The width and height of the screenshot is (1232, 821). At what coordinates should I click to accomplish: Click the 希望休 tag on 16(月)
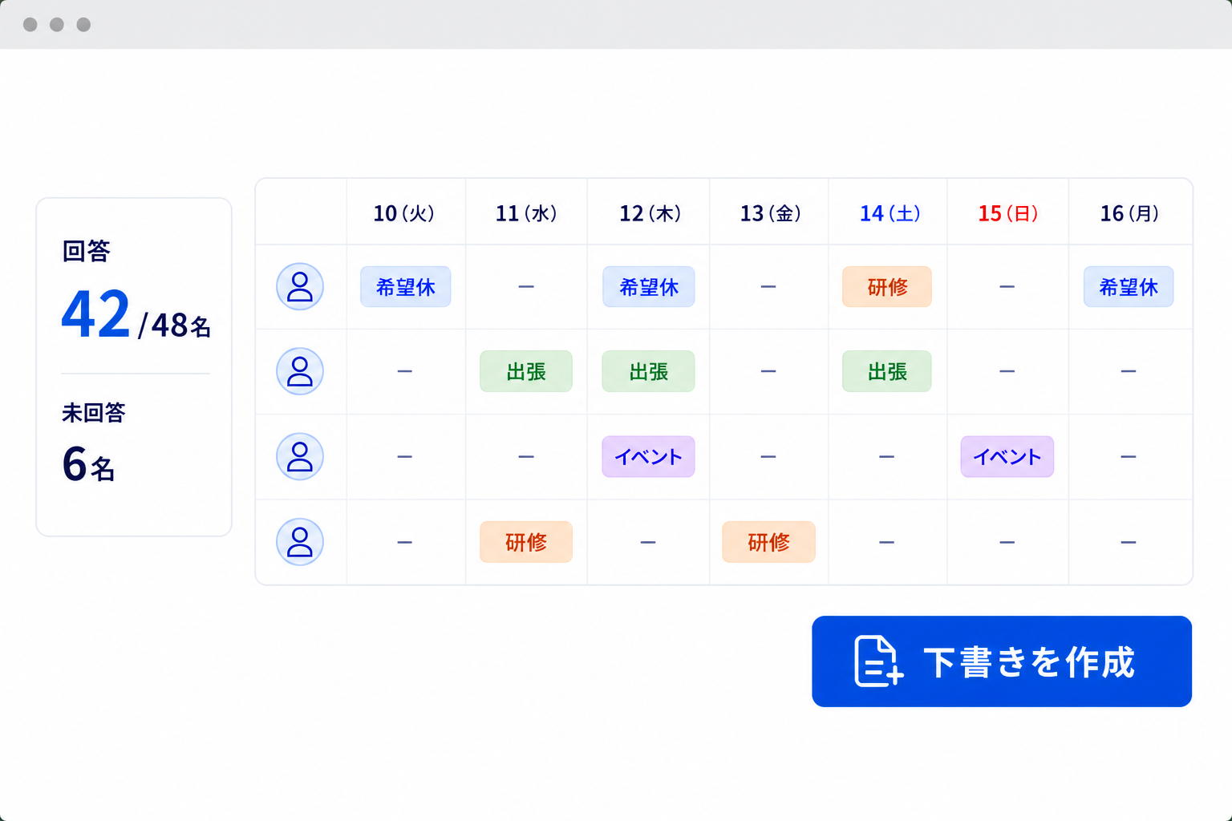(1129, 287)
